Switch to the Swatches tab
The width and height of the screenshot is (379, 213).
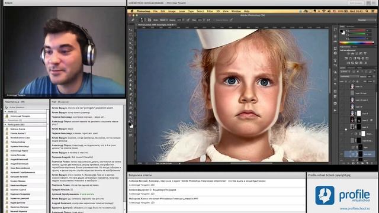click(x=351, y=27)
